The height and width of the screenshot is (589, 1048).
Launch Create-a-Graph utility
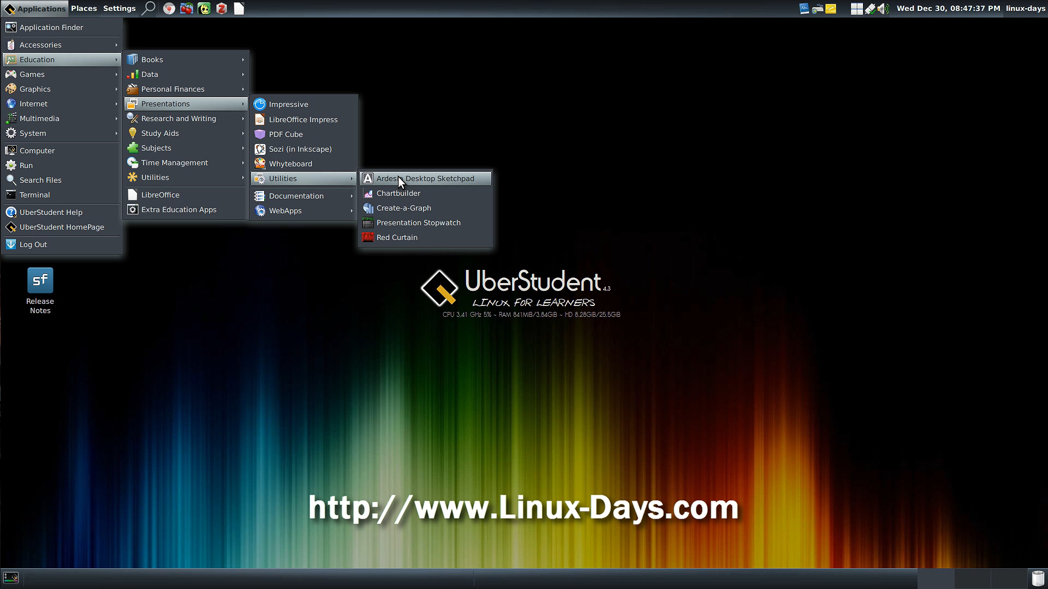(x=426, y=208)
